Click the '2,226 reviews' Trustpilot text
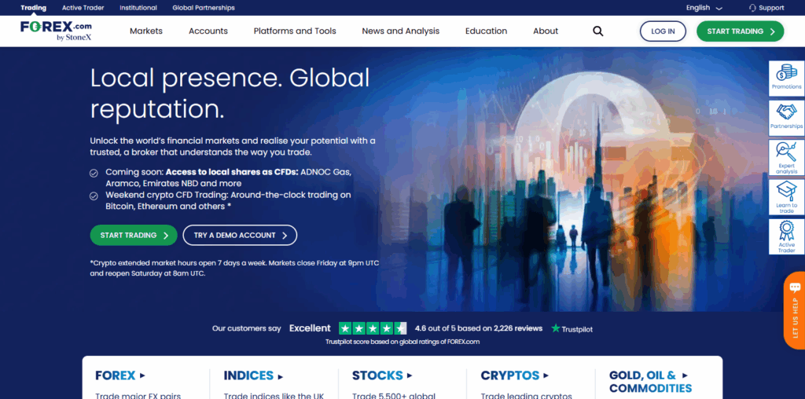This screenshot has width=805, height=399. point(518,328)
